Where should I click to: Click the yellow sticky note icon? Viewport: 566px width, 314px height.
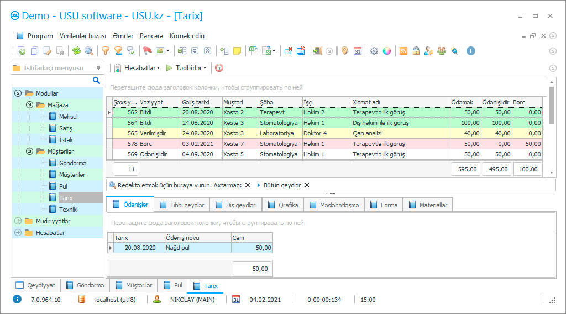tap(237, 51)
